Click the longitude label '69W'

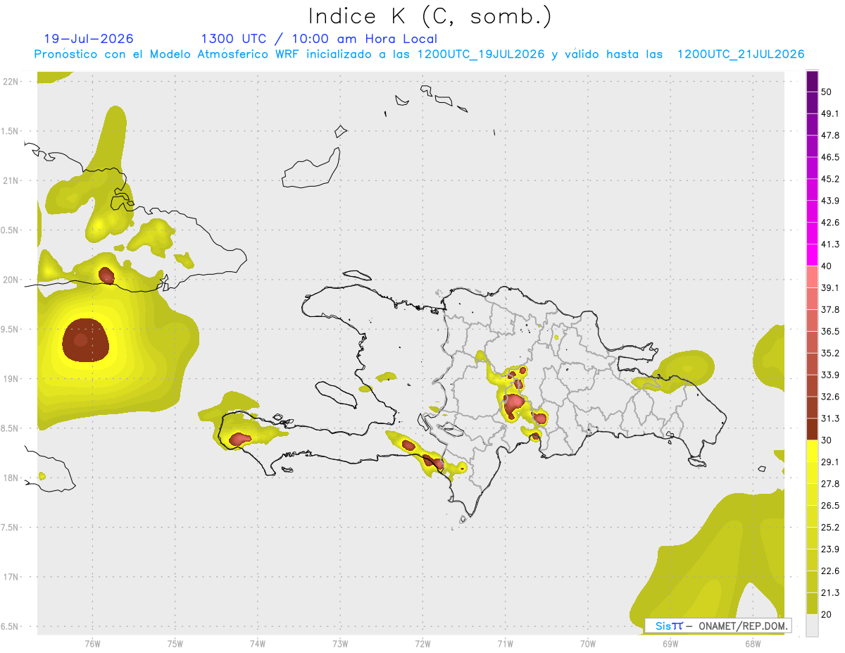pos(670,643)
